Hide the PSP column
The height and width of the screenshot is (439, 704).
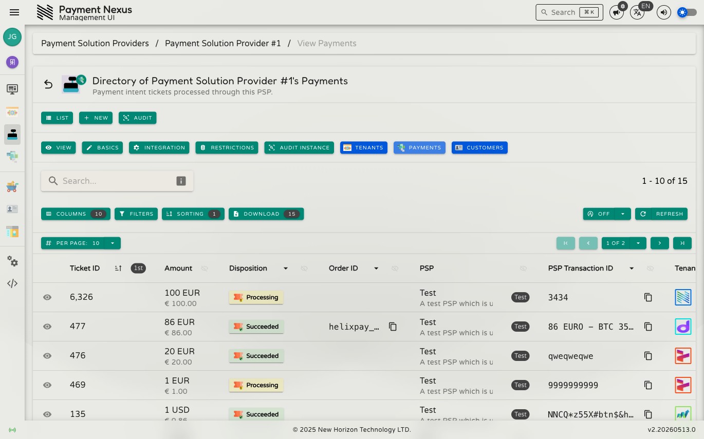tap(523, 268)
